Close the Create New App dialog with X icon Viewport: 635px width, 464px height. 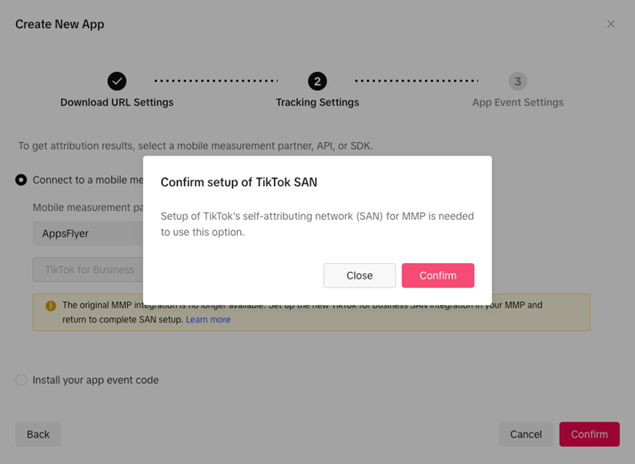coord(611,24)
